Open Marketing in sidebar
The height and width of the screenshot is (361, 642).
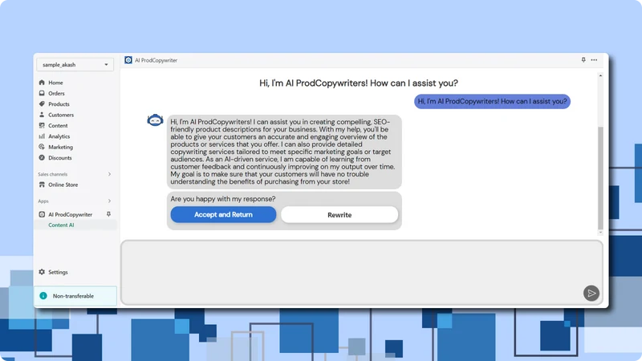pyautogui.click(x=61, y=147)
